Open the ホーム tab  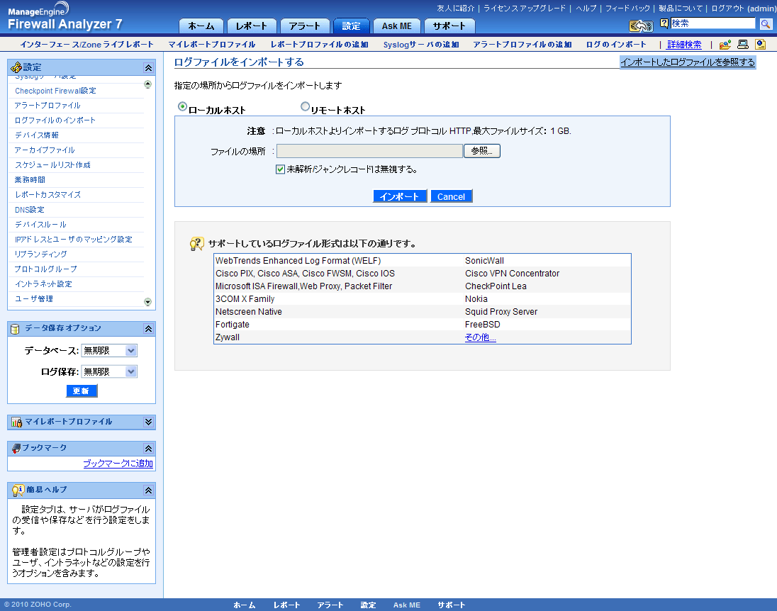coord(201,26)
